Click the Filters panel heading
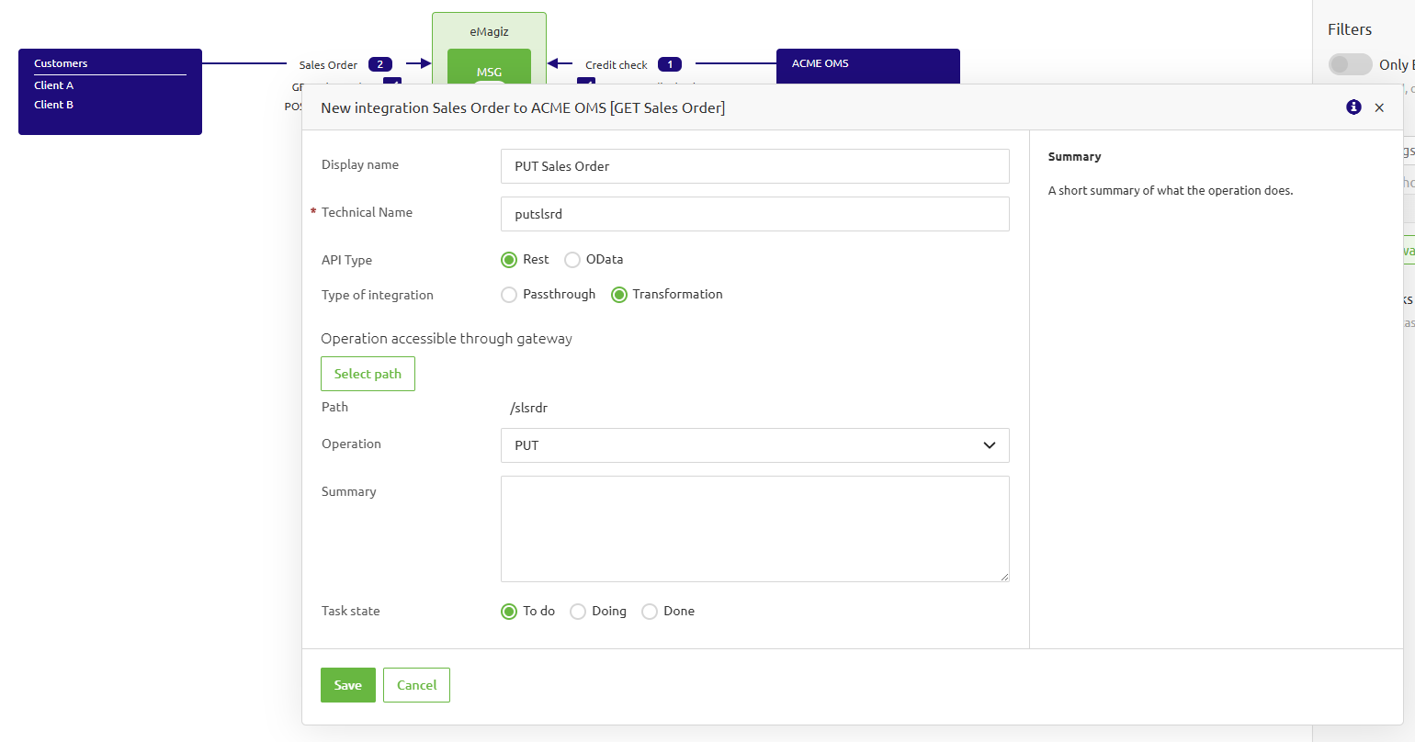 click(1350, 29)
